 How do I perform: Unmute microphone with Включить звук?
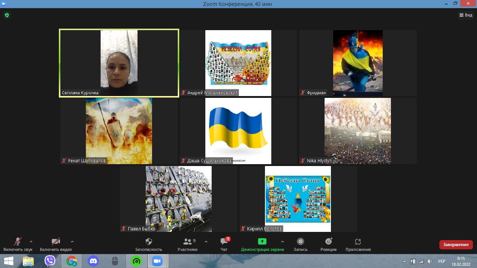point(18,245)
